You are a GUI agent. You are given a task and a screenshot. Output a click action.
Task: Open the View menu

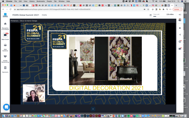tap(25, 1)
